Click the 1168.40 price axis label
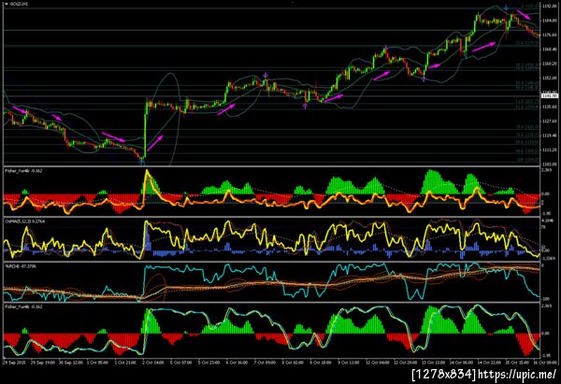Screen dimensions: 561x384 click(x=550, y=49)
